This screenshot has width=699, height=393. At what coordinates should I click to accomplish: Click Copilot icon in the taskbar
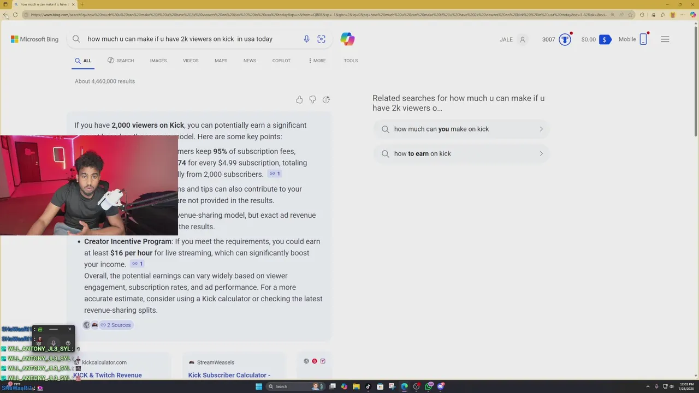tap(344, 386)
